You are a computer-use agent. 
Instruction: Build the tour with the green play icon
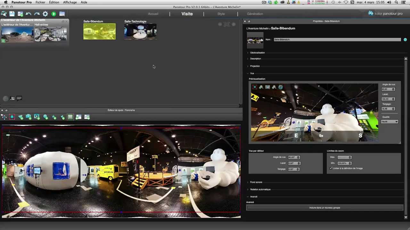pos(53,14)
